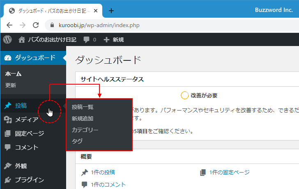Open the メディア sidebar menu label
The image size is (299, 189).
(27, 120)
